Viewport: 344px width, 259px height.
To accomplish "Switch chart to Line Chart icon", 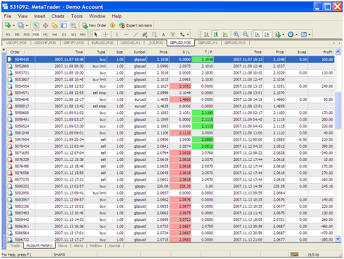I will (x=225, y=35).
